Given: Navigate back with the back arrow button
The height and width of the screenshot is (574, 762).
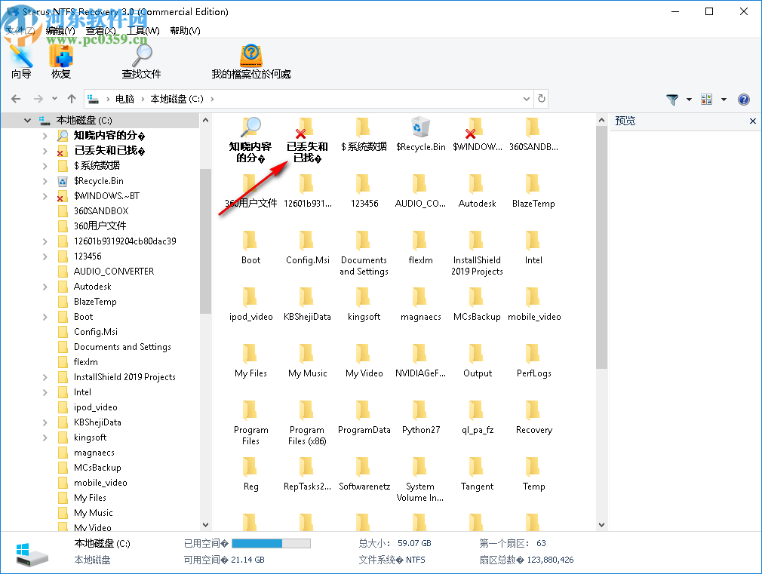Looking at the screenshot, I should [16, 99].
